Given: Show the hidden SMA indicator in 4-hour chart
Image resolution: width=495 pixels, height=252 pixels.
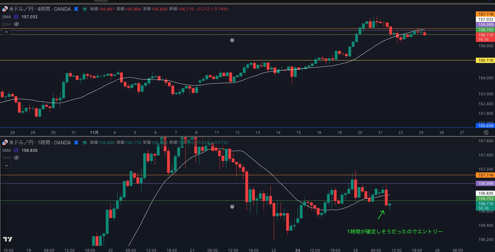Looking at the screenshot, I should click(16, 24).
